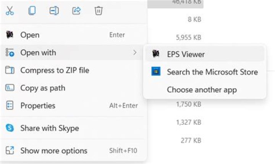Select the file row sized 5,955 KB
The height and width of the screenshot is (164, 275).
(188, 37)
